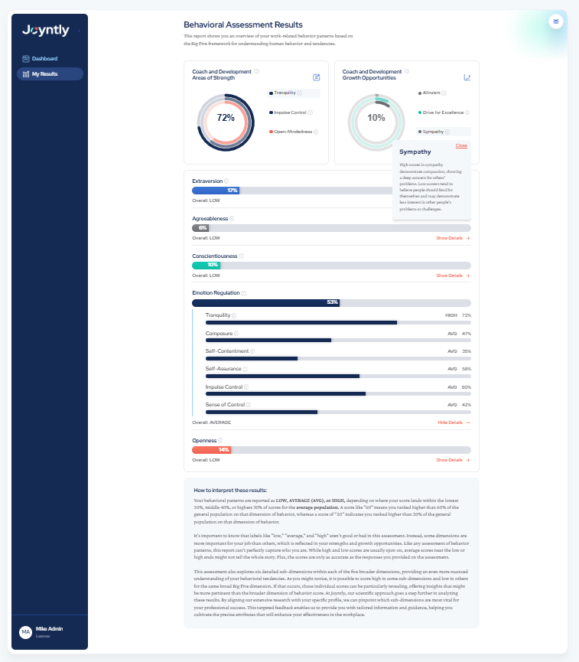Open My Results in the sidebar

pos(44,73)
